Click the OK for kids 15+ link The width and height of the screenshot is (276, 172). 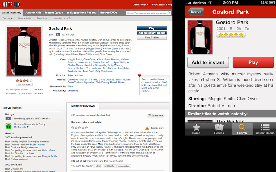pos(22,127)
